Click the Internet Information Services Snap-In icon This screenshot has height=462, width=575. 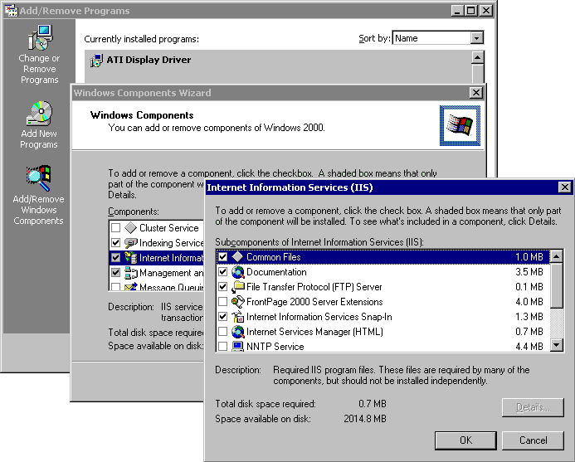237,317
